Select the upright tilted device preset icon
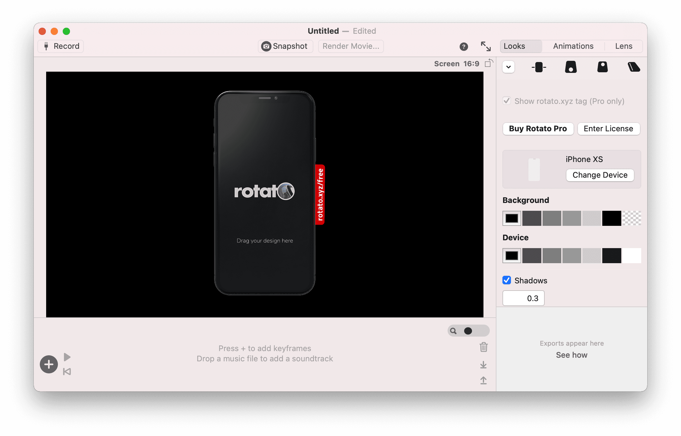Screen dimensions: 681x436 602,67
